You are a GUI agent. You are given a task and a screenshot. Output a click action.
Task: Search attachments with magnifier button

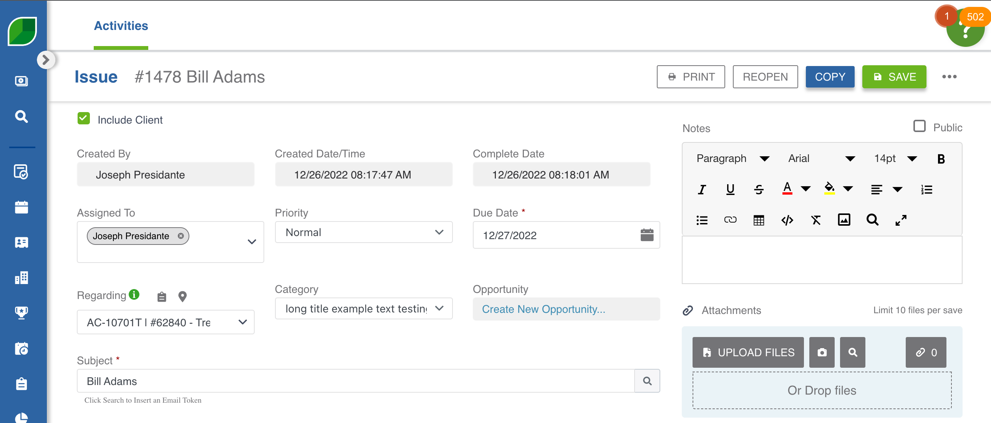[852, 352]
